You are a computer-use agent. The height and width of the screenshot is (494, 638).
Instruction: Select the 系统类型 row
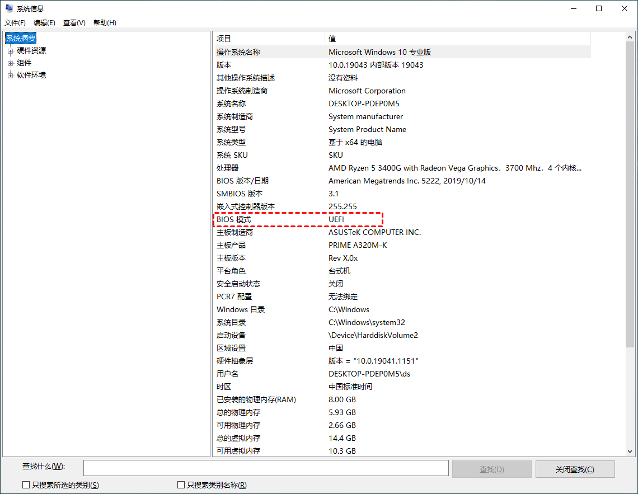coord(402,142)
